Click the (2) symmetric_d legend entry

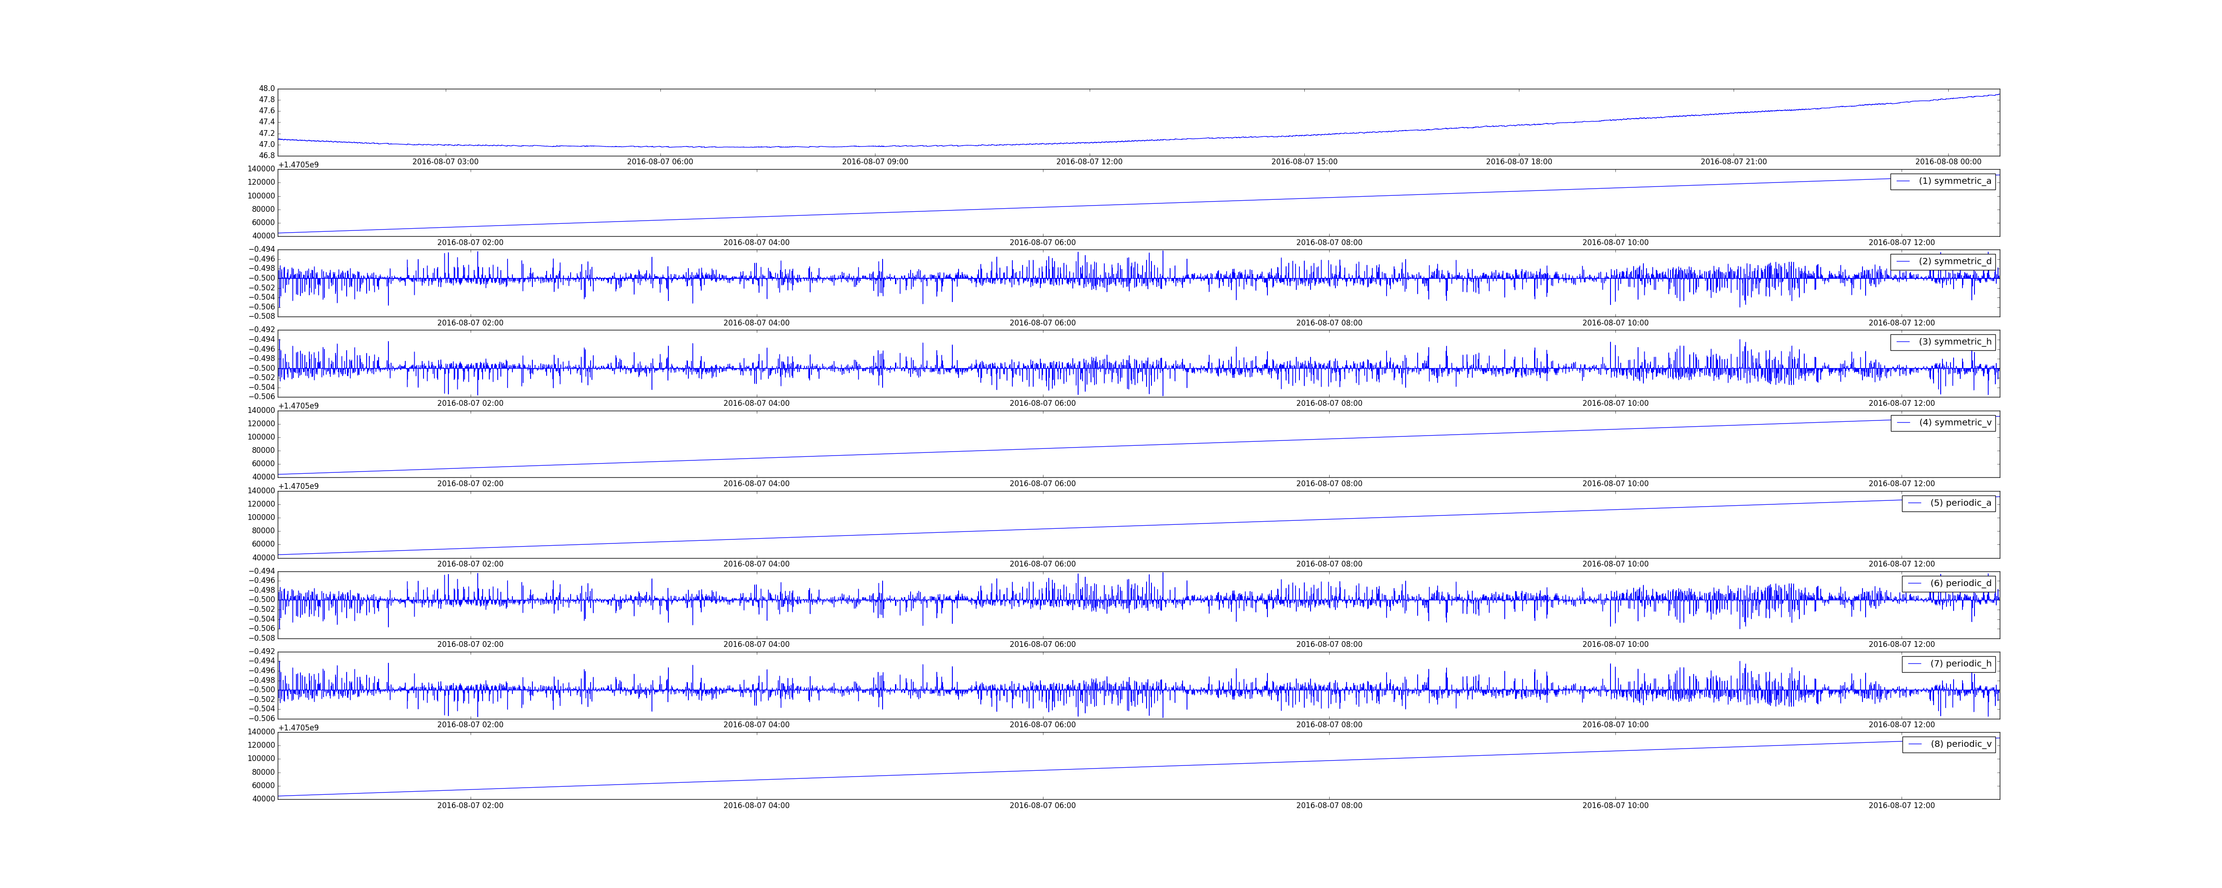1942,261
